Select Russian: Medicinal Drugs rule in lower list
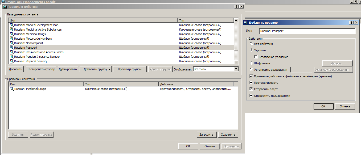361x155 pixels. (x=30, y=89)
